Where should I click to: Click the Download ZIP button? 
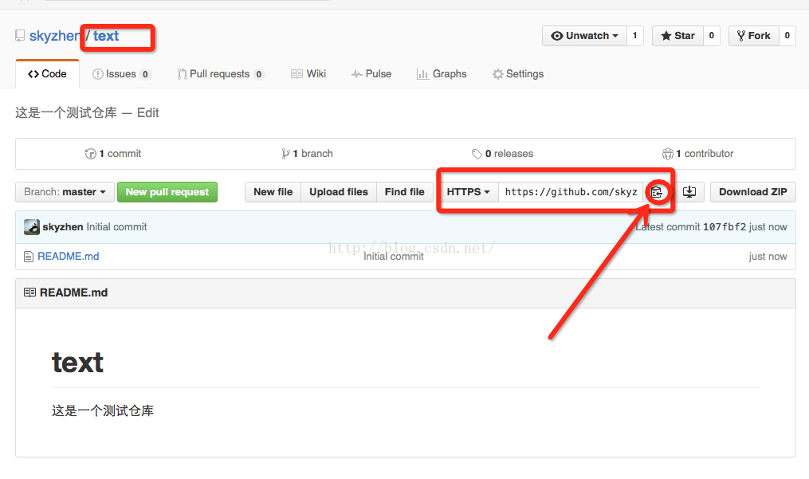tap(752, 192)
